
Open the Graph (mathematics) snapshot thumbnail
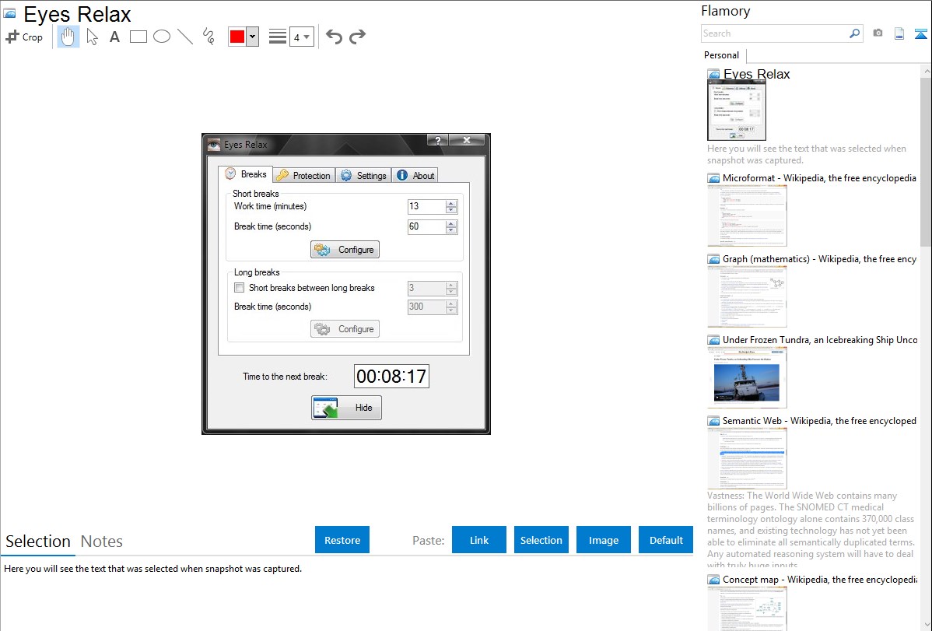click(747, 296)
